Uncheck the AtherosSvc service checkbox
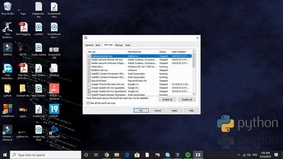This screenshot has height=159, width=283. tap(89, 67)
